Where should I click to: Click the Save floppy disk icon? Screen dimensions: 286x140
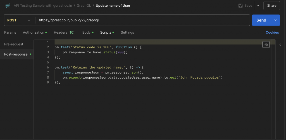coord(240,6)
